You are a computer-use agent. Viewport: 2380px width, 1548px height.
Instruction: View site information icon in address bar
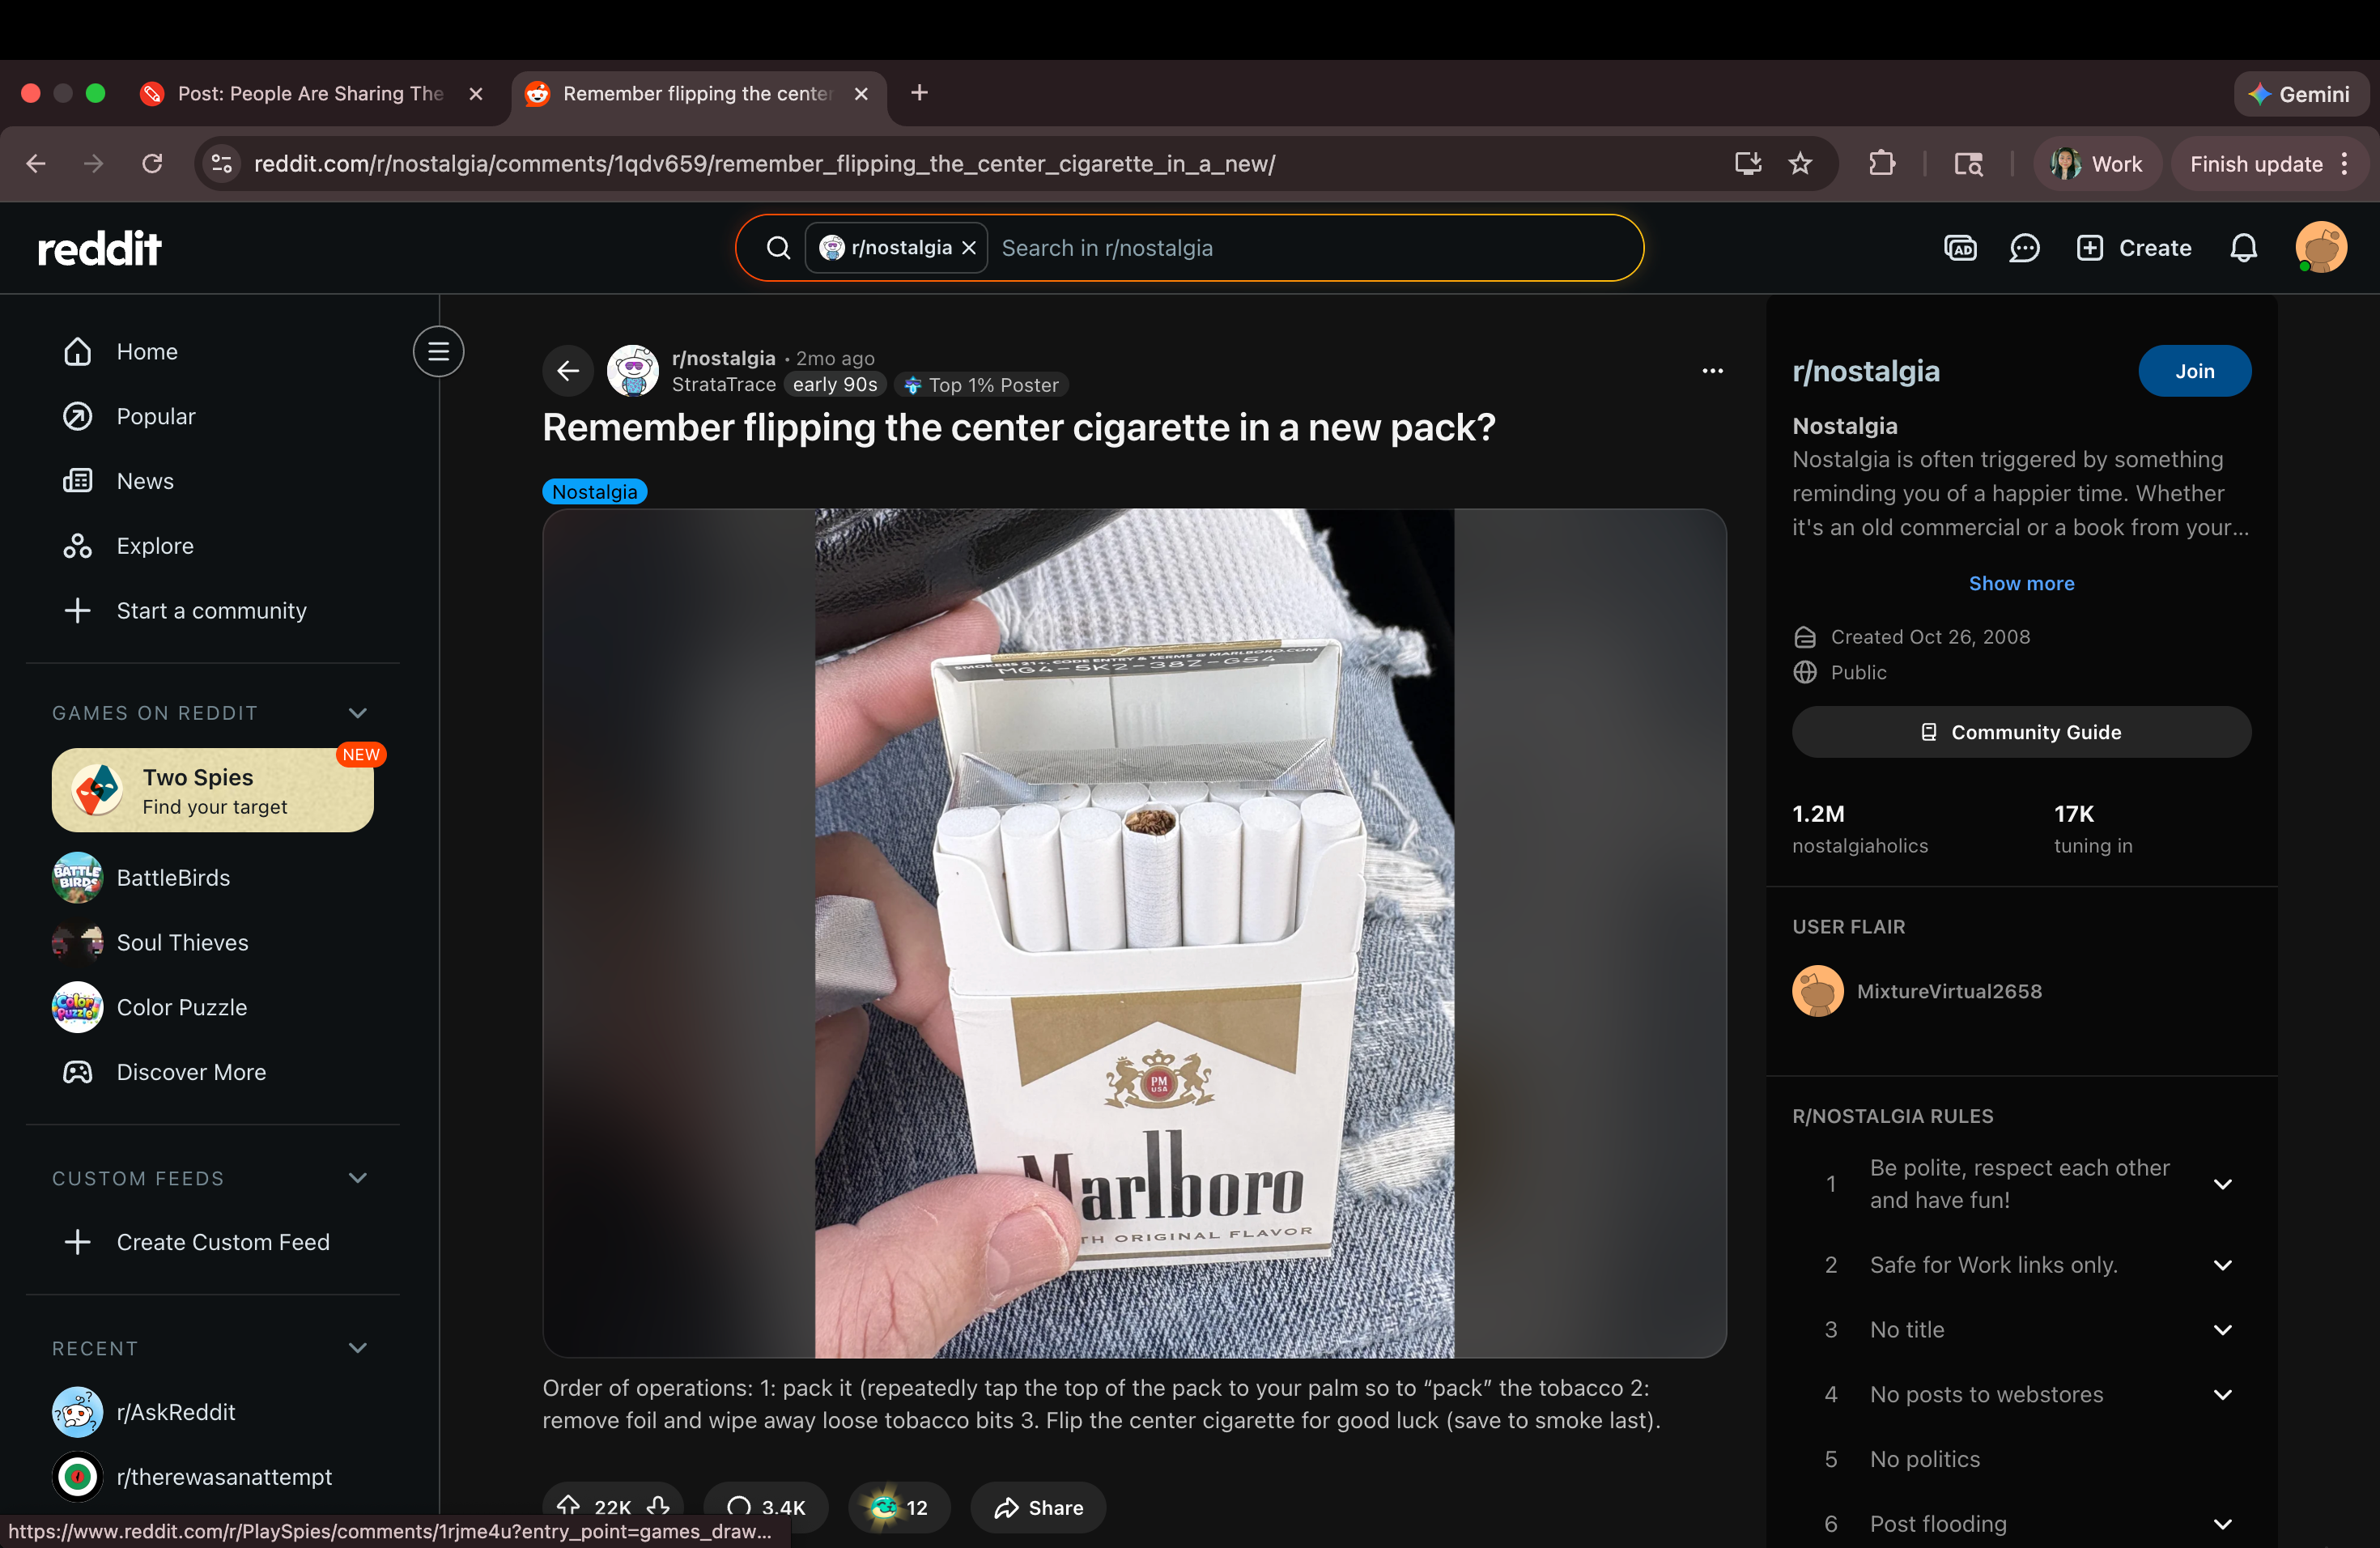(221, 163)
